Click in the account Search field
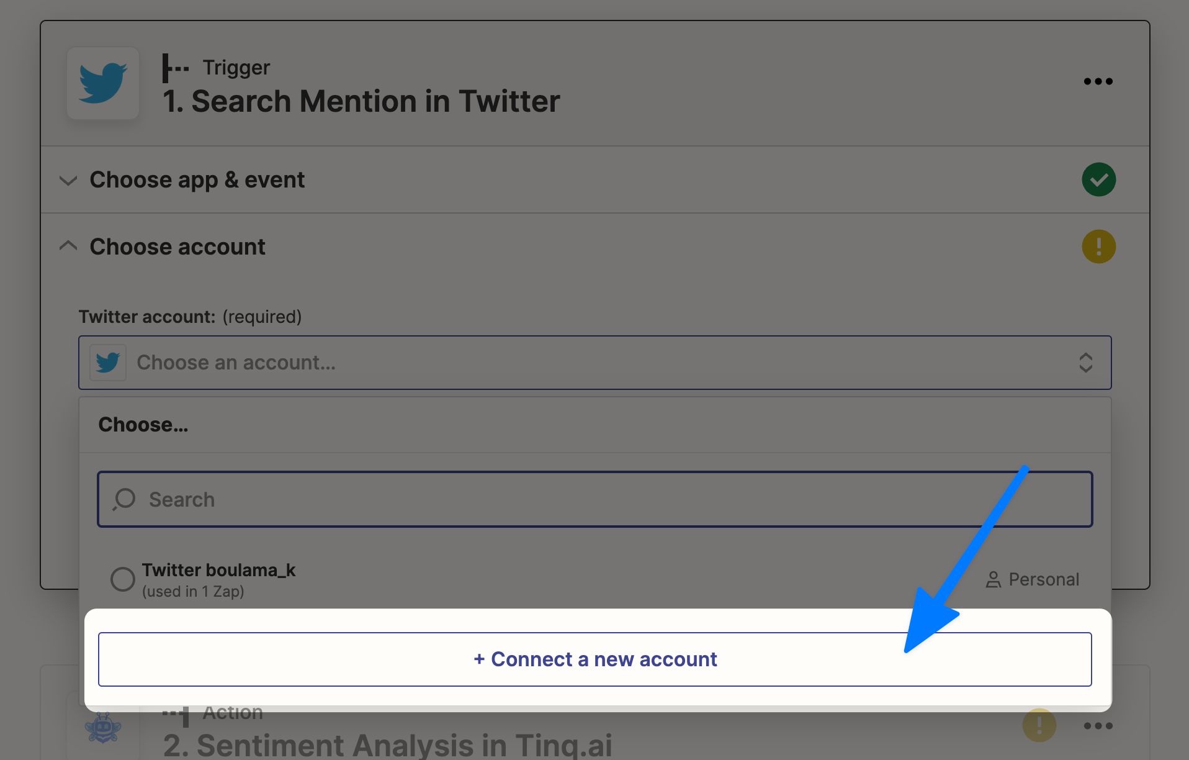 click(594, 499)
